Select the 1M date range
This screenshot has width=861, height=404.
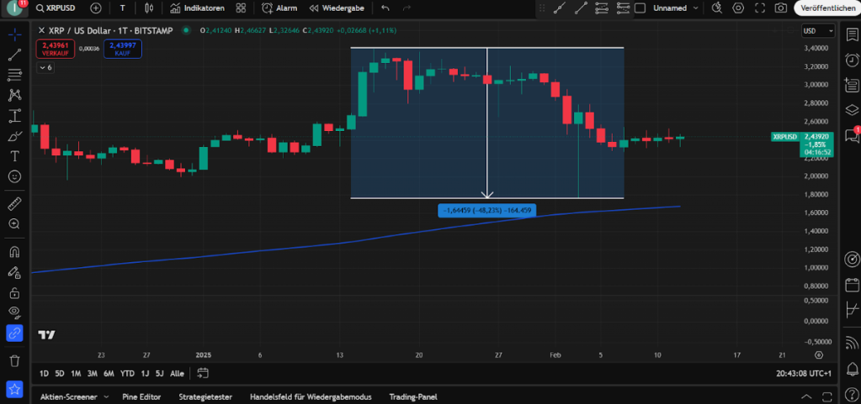click(76, 373)
